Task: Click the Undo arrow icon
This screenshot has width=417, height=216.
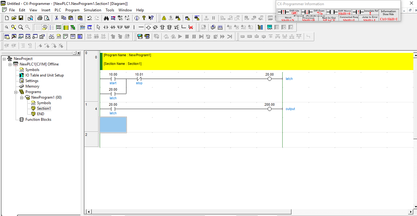Action: point(90,18)
